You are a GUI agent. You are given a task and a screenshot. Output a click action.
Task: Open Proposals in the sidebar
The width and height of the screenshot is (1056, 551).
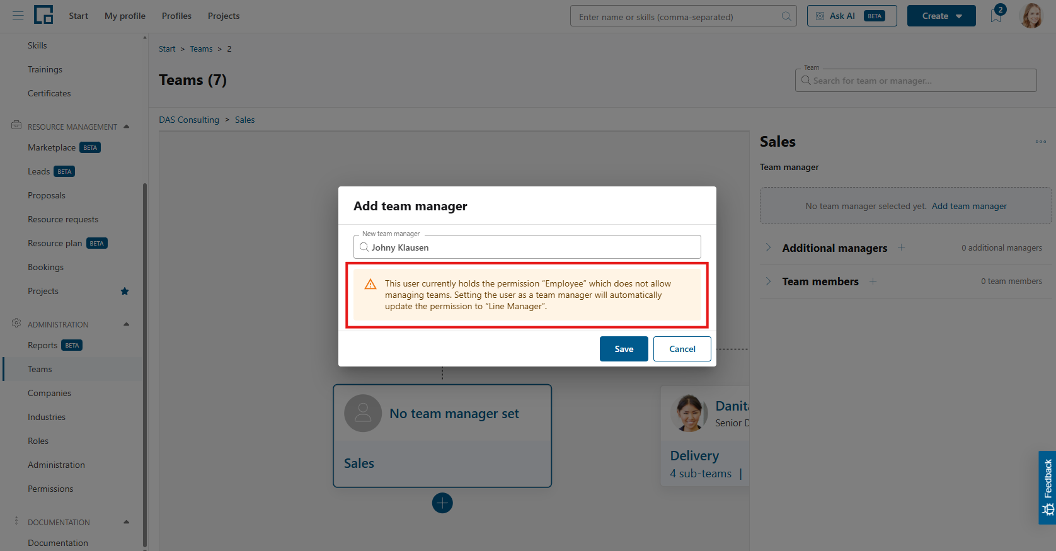click(47, 195)
